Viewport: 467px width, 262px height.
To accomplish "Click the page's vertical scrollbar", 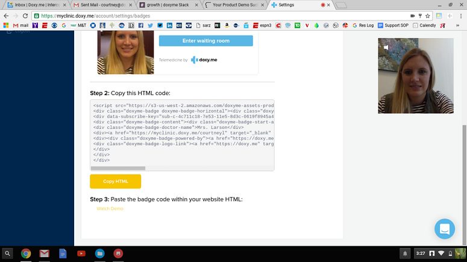I will (464, 184).
